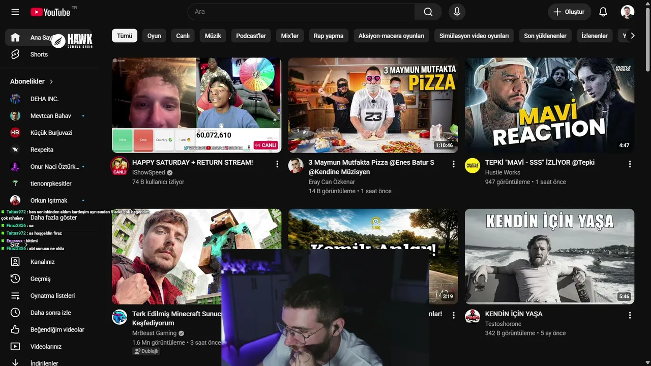This screenshot has height=366, width=651.
Task: Open the Kanalınız sidebar icon
Action: click(15, 262)
